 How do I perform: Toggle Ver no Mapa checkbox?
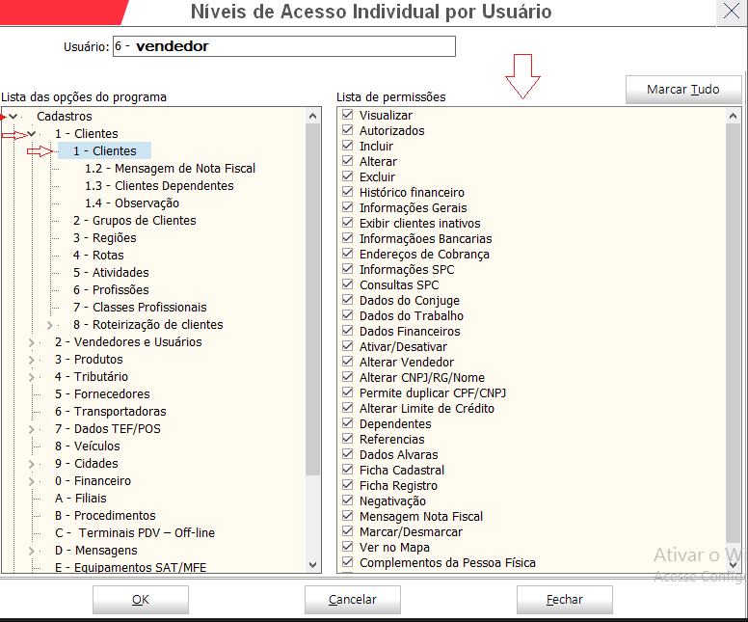point(348,547)
